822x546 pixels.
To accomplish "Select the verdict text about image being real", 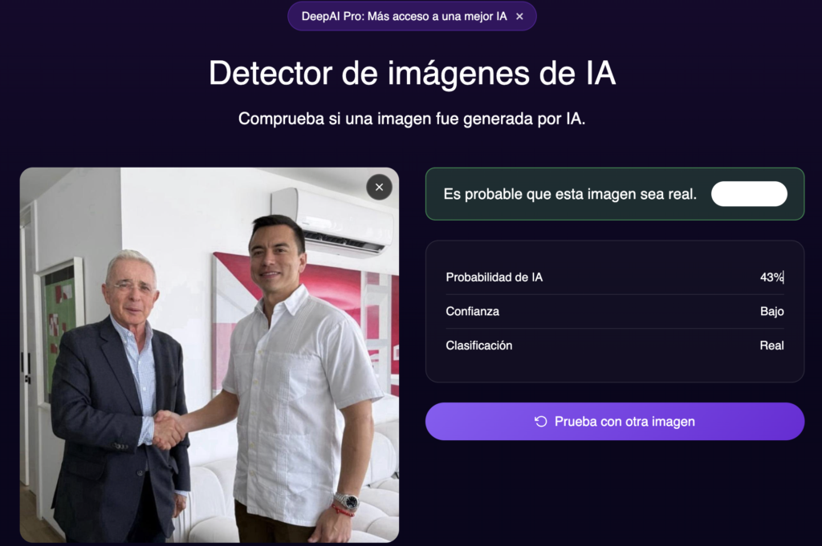I will pyautogui.click(x=570, y=194).
